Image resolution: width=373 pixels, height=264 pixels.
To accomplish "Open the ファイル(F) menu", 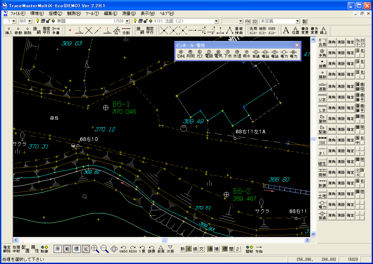I will [18, 14].
